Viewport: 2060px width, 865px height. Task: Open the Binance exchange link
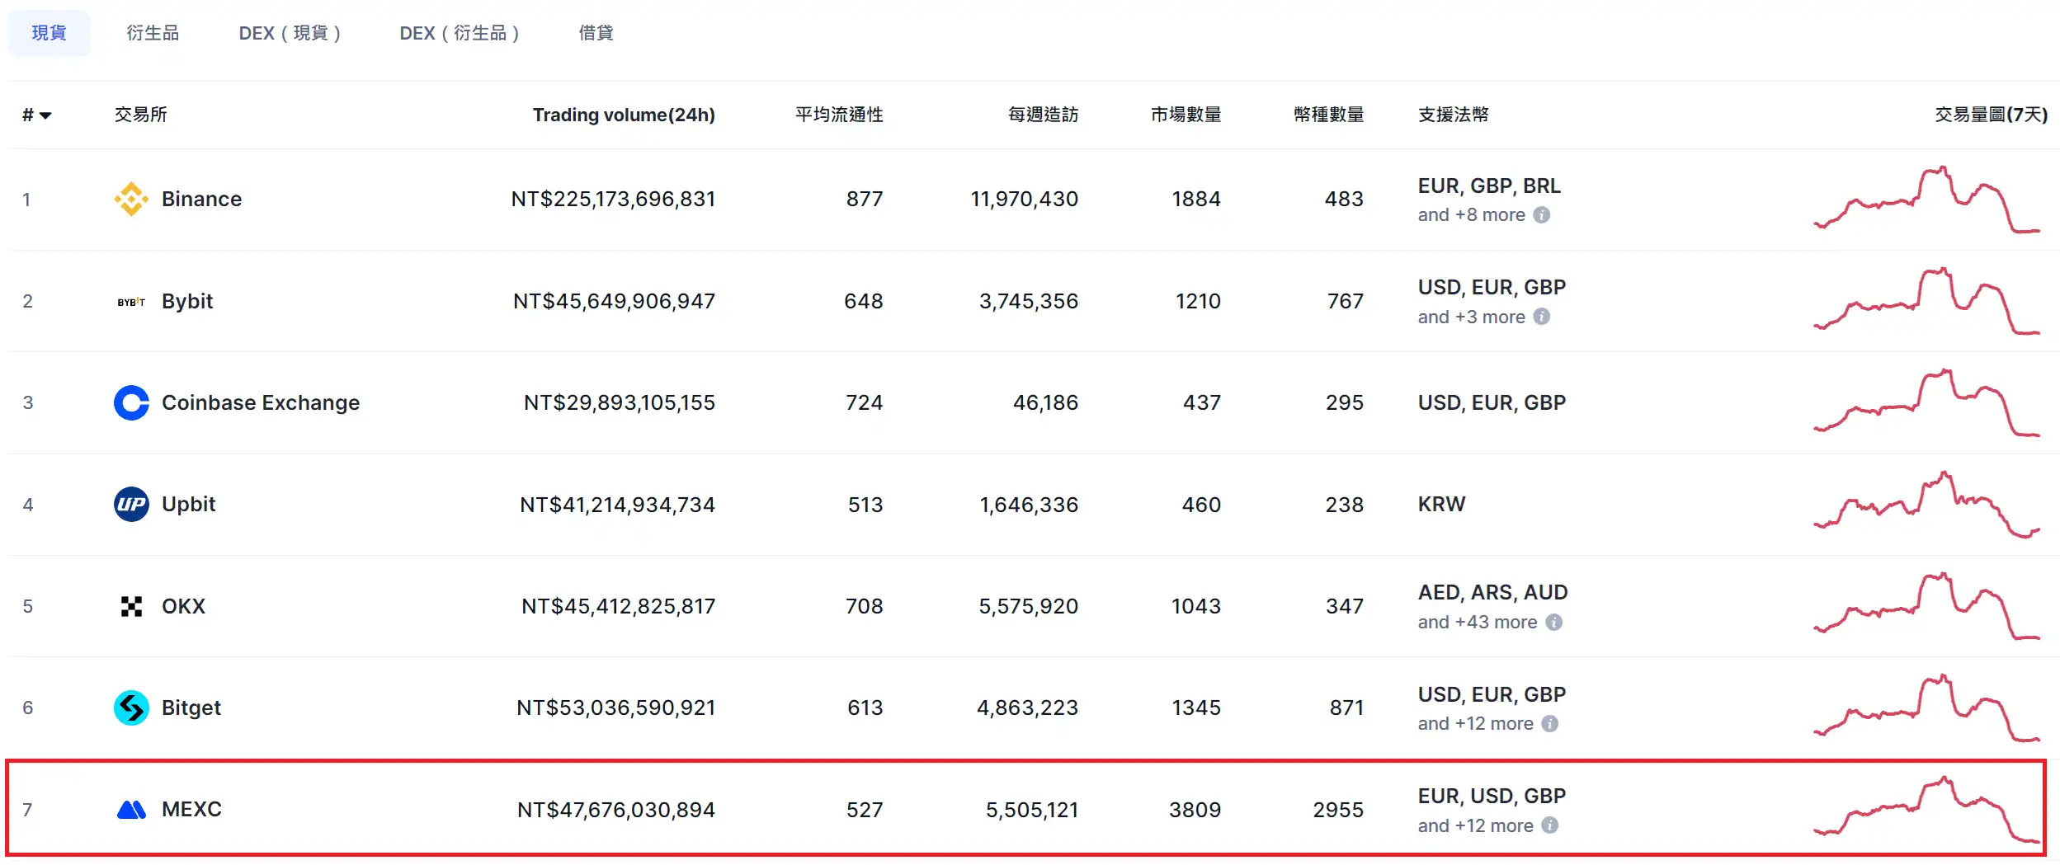pos(201,199)
